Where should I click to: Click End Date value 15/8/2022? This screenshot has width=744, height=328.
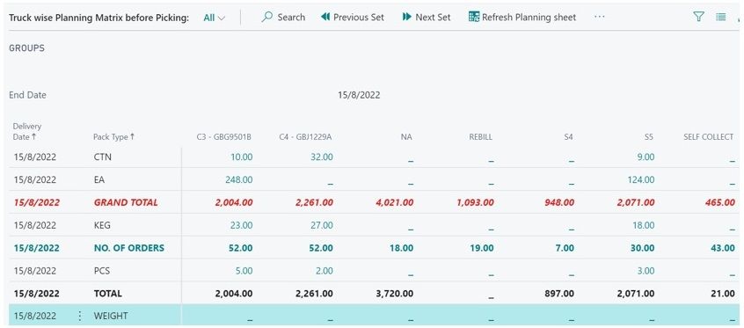coord(359,95)
